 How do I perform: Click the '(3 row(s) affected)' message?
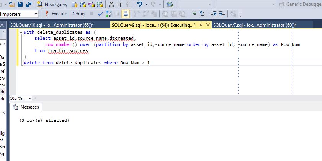(44, 120)
